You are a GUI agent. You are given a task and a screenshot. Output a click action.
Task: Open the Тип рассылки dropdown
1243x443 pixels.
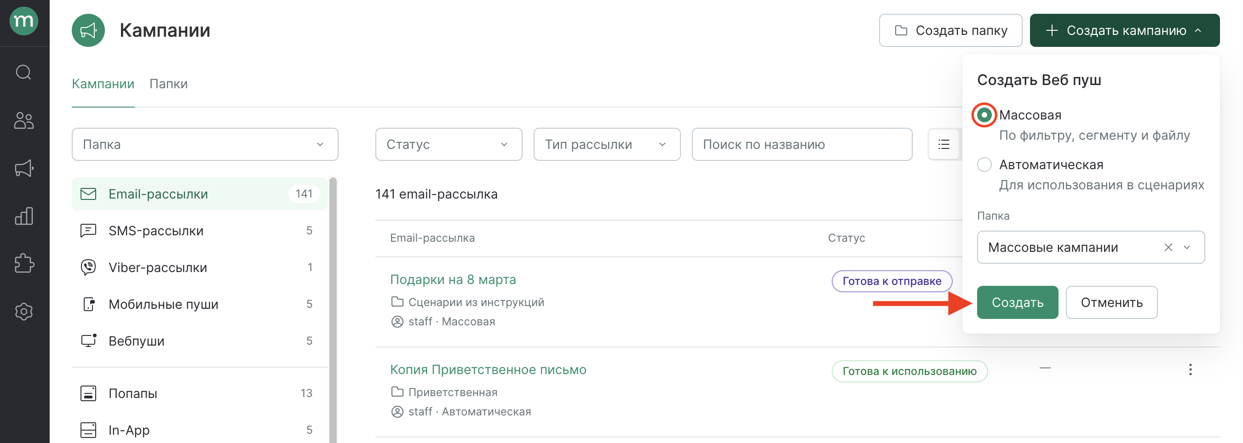coord(606,144)
